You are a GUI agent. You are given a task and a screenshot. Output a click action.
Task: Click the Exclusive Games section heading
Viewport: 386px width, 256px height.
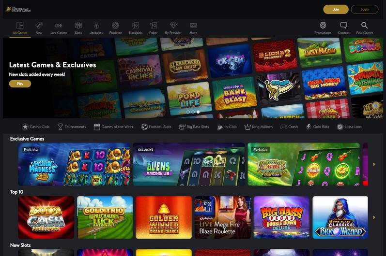coord(27,139)
